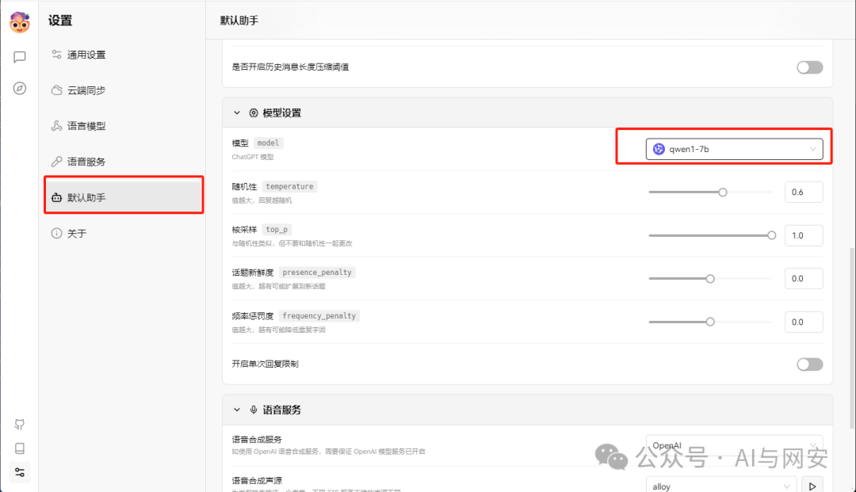Open 云端同步 settings page
The image size is (856, 492).
124,90
